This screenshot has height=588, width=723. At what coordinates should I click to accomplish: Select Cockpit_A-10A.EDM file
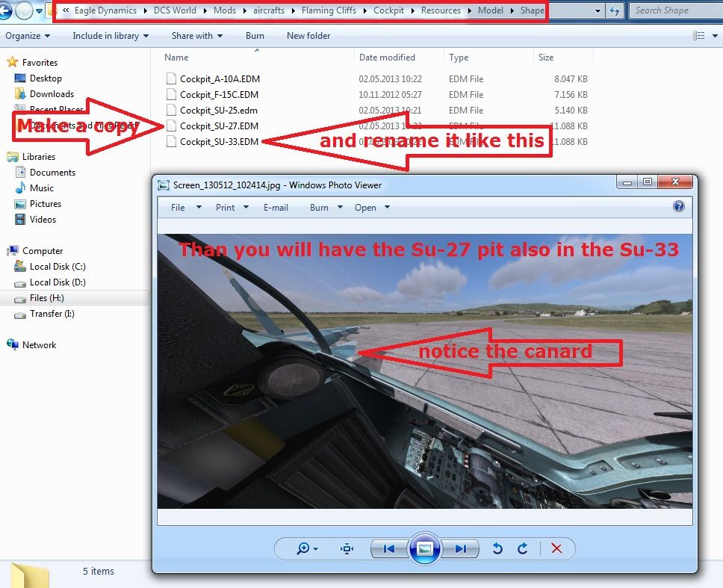(220, 79)
